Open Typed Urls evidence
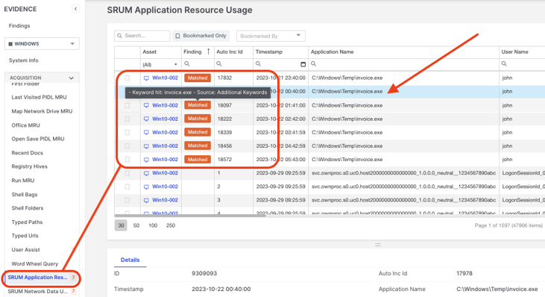Image resolution: width=545 pixels, height=297 pixels. (x=25, y=236)
